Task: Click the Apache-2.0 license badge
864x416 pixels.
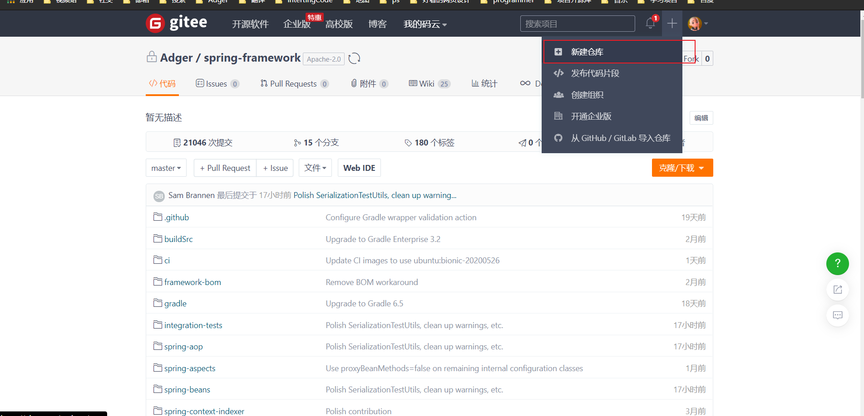Action: (x=324, y=59)
